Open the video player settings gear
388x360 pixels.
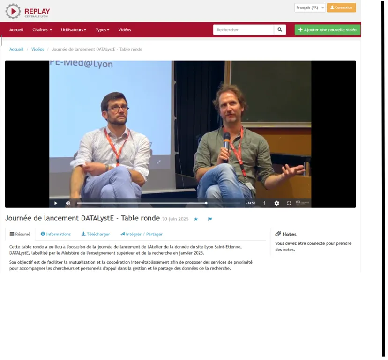pos(276,203)
